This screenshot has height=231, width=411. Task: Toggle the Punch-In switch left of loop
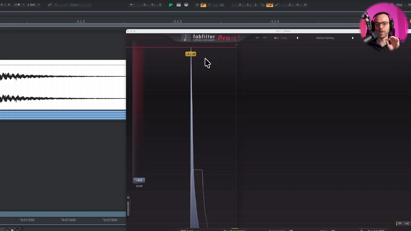tap(263, 5)
